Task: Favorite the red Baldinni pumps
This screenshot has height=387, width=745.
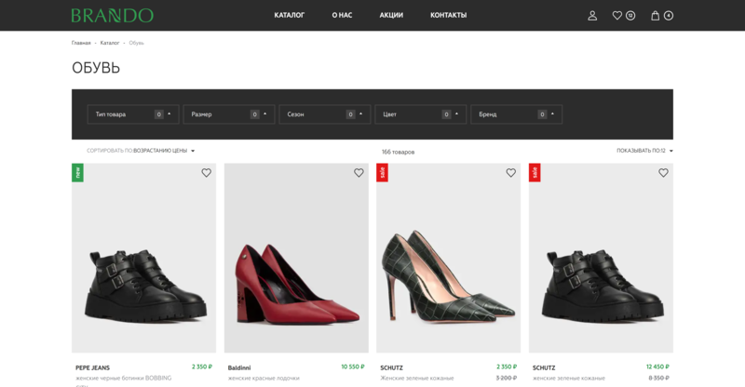Action: 359,173
